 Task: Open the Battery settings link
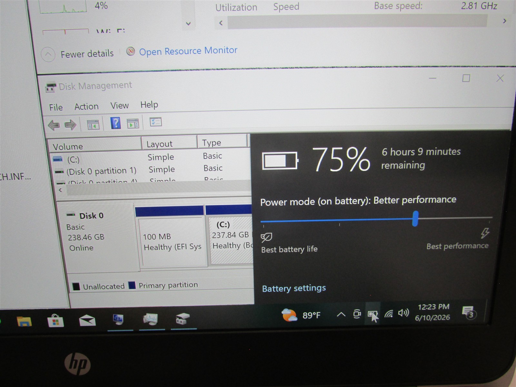294,288
